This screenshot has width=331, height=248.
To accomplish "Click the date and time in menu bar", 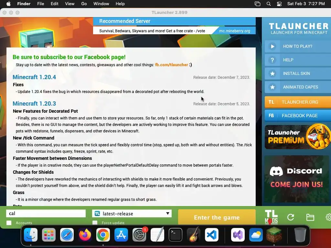I will [x=306, y=4].
